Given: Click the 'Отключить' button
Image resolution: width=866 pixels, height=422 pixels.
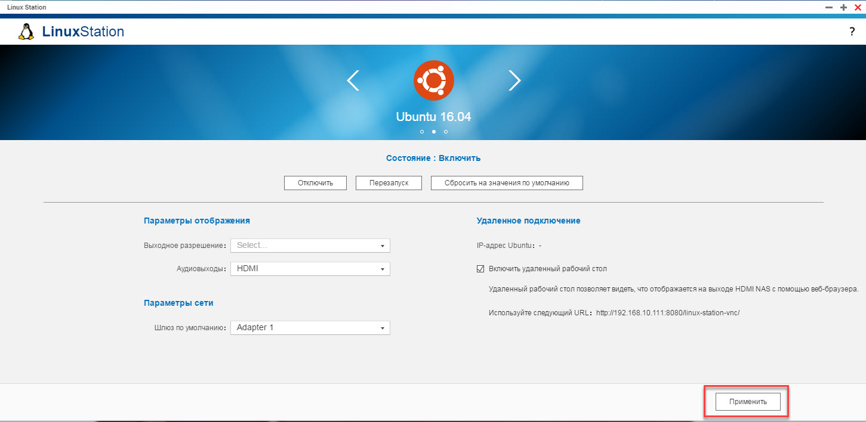Looking at the screenshot, I should tap(315, 183).
